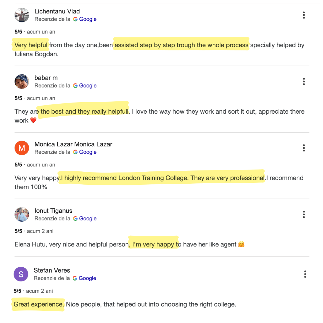
Task: Click the reviewer name babar m
Action: click(x=46, y=78)
